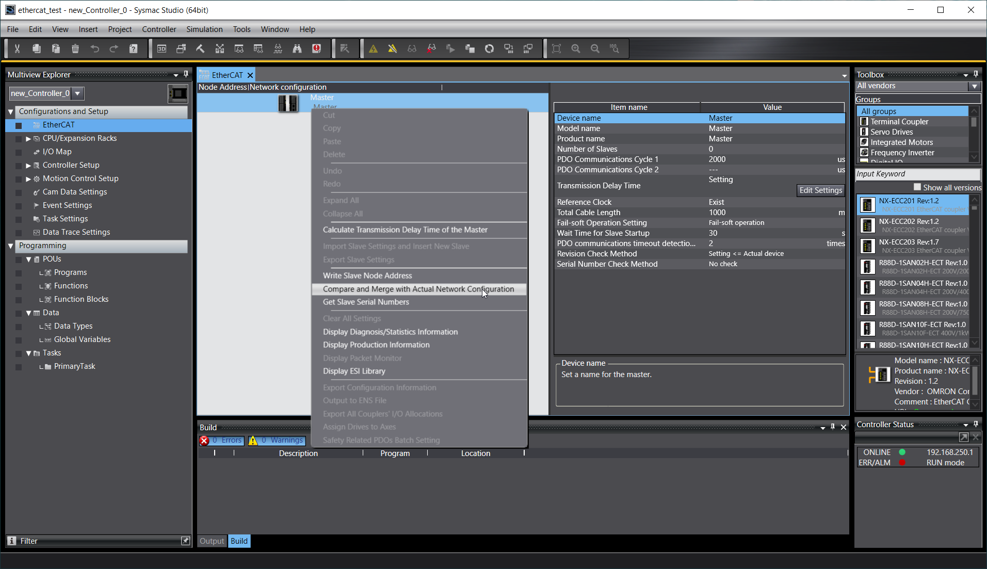Click the 3D view toolbar icon
The width and height of the screenshot is (987, 569).
[161, 48]
